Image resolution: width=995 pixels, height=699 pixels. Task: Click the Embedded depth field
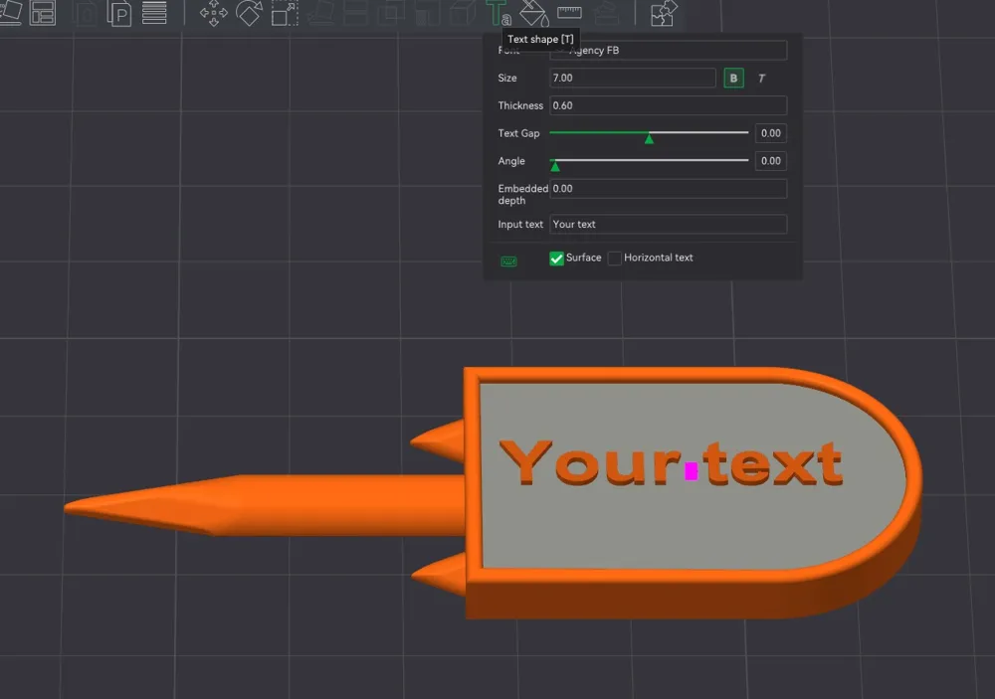click(x=669, y=188)
